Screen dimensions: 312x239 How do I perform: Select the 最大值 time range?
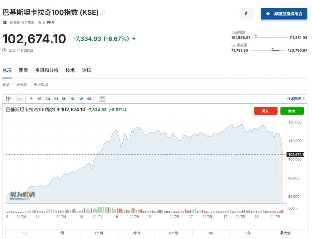click(x=285, y=233)
